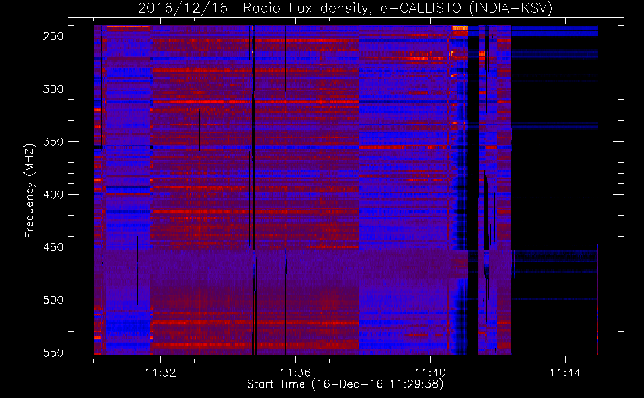The image size is (644, 398).
Task: Click the 'Frequency (MHZ)' y-axis label
Action: (30, 191)
